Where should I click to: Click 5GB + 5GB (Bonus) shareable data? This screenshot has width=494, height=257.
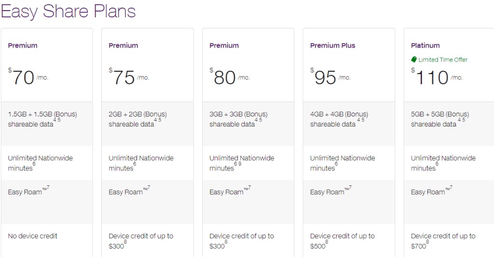pos(440,119)
